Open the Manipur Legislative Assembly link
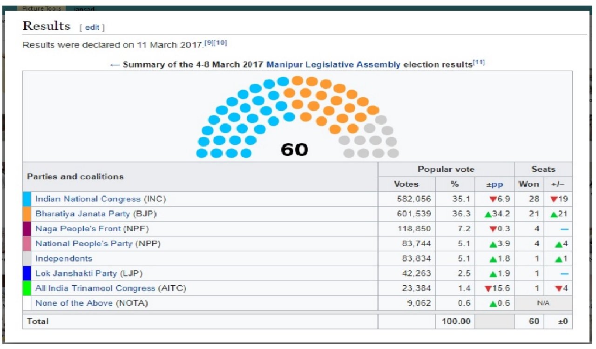The image size is (596, 349). [333, 65]
